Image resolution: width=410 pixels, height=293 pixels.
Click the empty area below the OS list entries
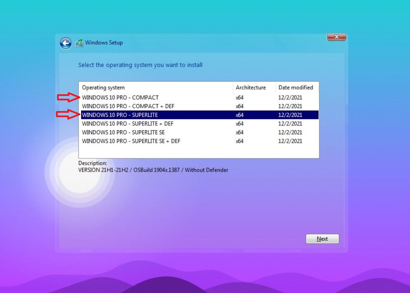click(198, 151)
